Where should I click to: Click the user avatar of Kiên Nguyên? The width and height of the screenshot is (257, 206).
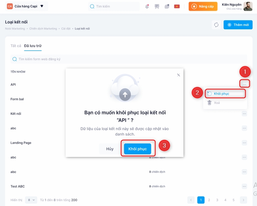click(248, 6)
